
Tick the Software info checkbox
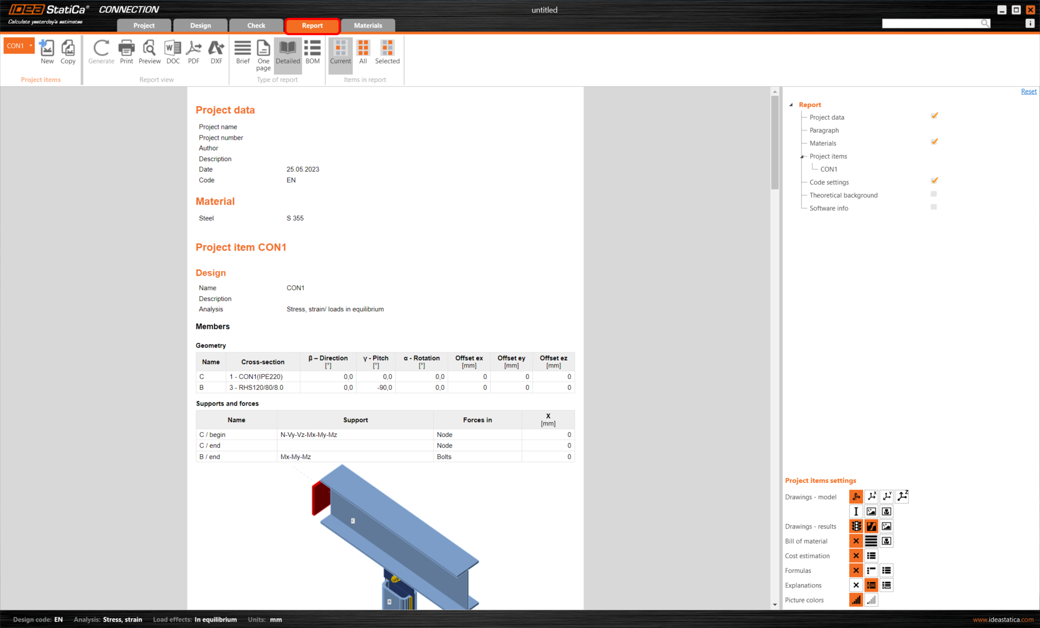coord(934,207)
